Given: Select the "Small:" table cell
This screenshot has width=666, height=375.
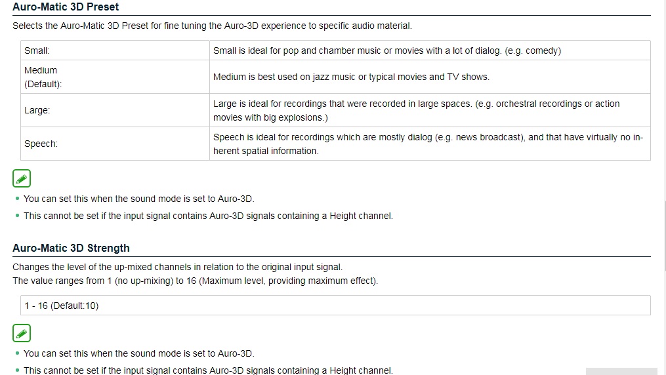Looking at the screenshot, I should click(115, 50).
